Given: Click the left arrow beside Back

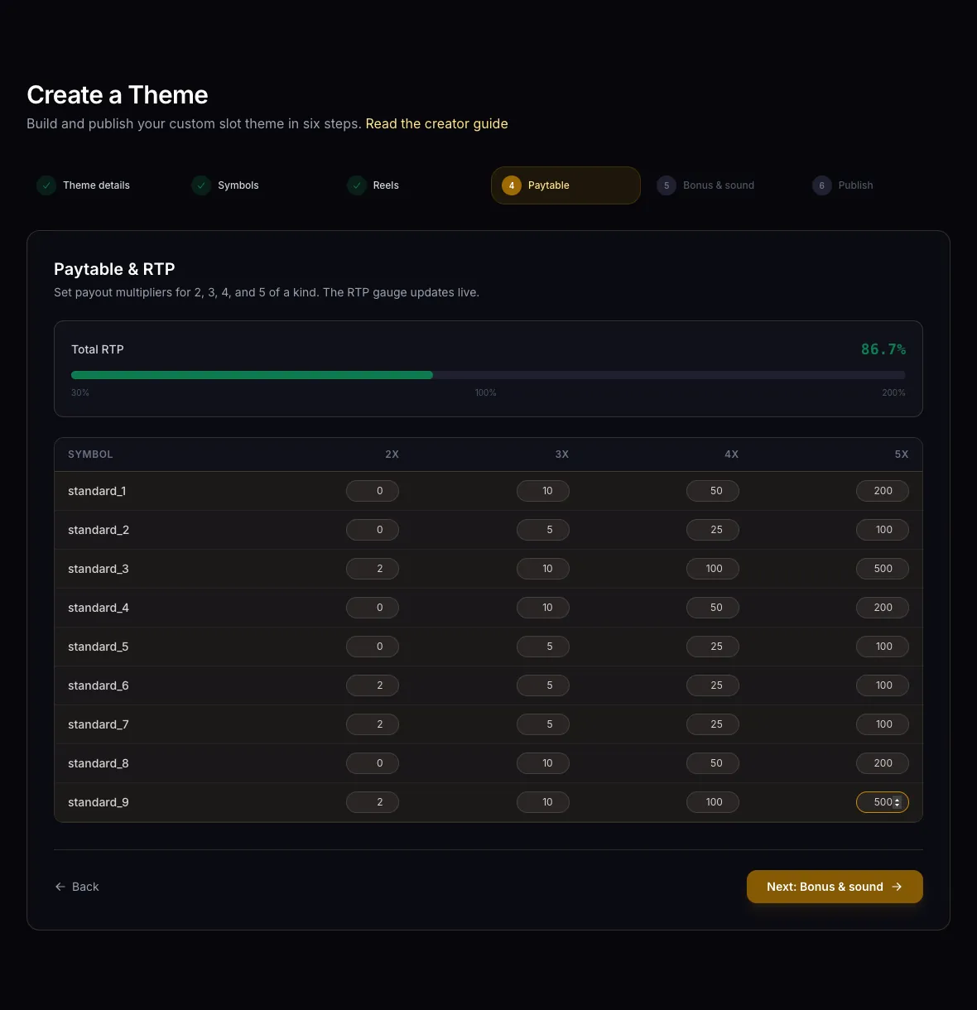Looking at the screenshot, I should (x=60, y=887).
